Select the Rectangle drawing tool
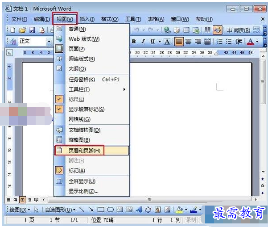This screenshot has width=268, height=227. [101, 210]
